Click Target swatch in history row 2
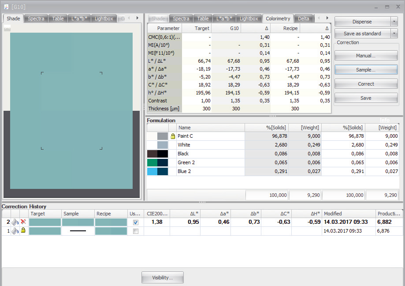The width and height of the screenshot is (405, 286). (x=45, y=222)
